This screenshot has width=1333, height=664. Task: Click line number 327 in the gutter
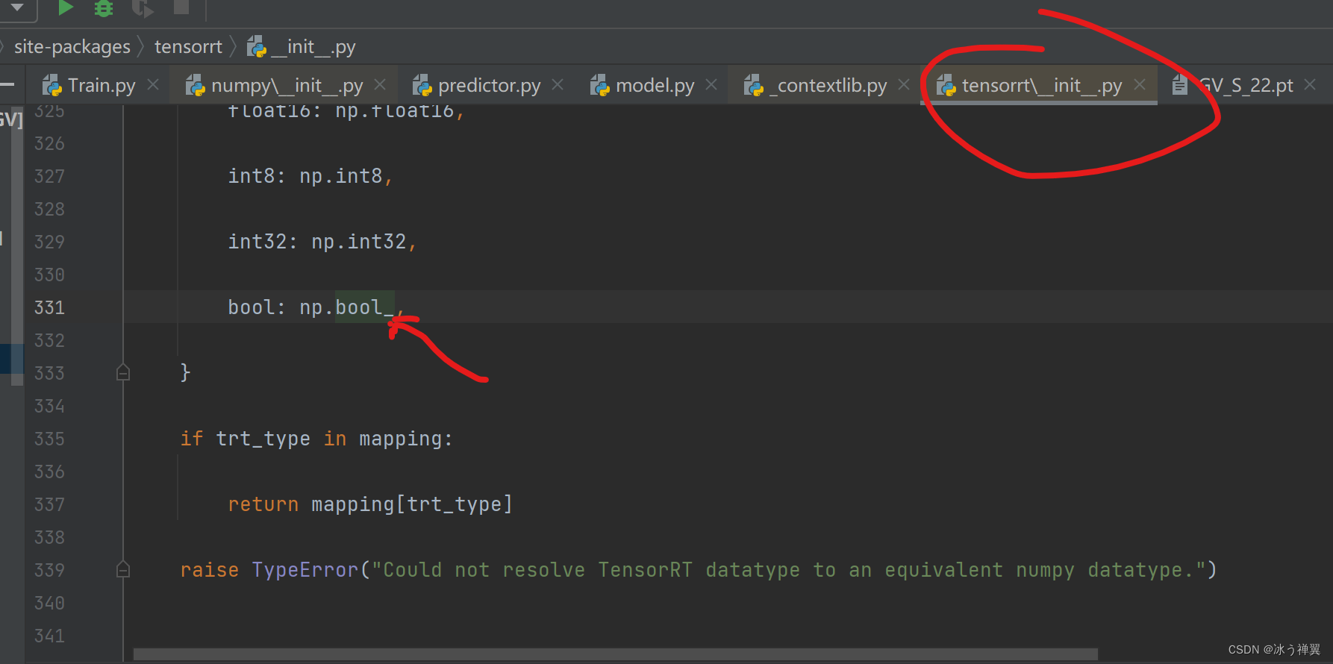click(49, 176)
